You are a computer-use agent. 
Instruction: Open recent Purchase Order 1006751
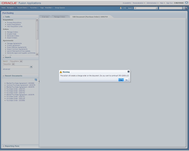click(x=16, y=97)
